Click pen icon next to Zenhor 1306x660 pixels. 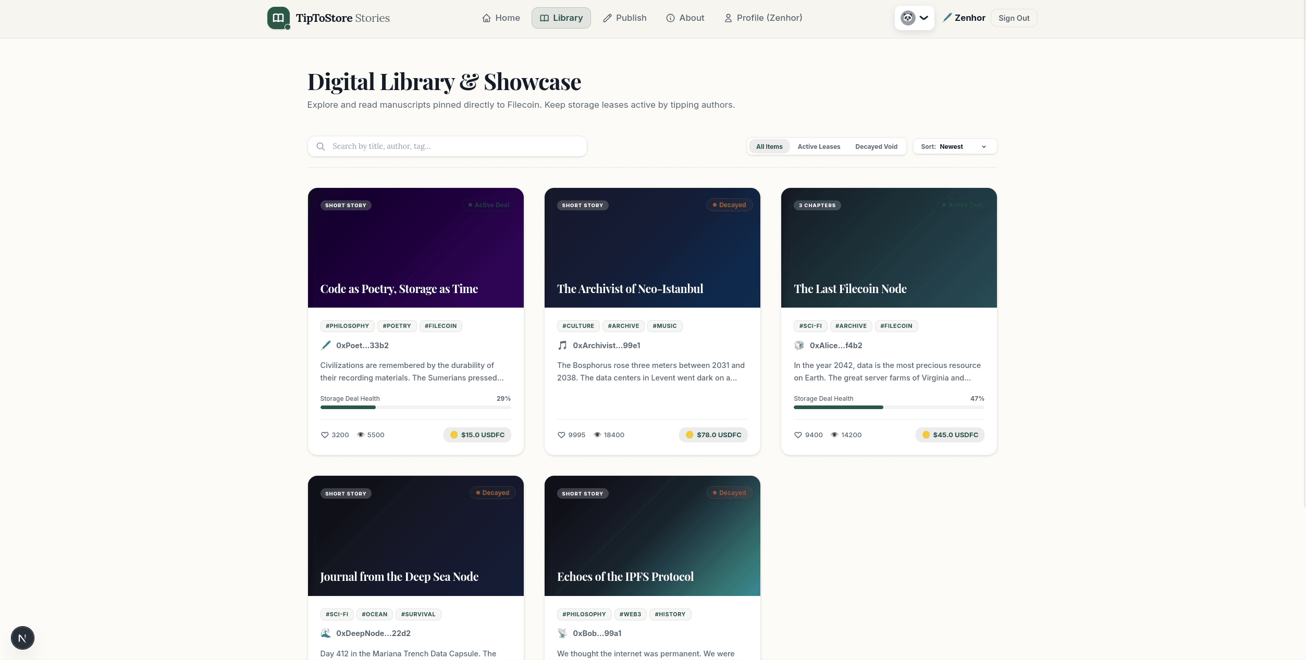tap(947, 18)
